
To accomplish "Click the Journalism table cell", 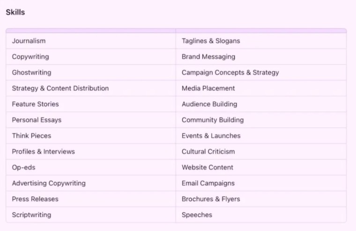I will [91, 41].
